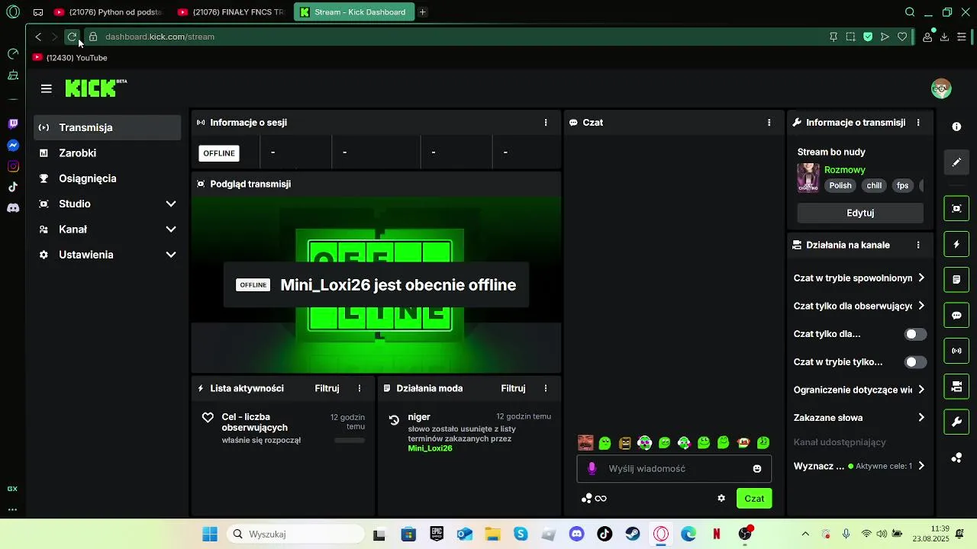Image resolution: width=977 pixels, height=549 pixels.
Task: Click the info icon in right toolbar
Action: tap(956, 127)
